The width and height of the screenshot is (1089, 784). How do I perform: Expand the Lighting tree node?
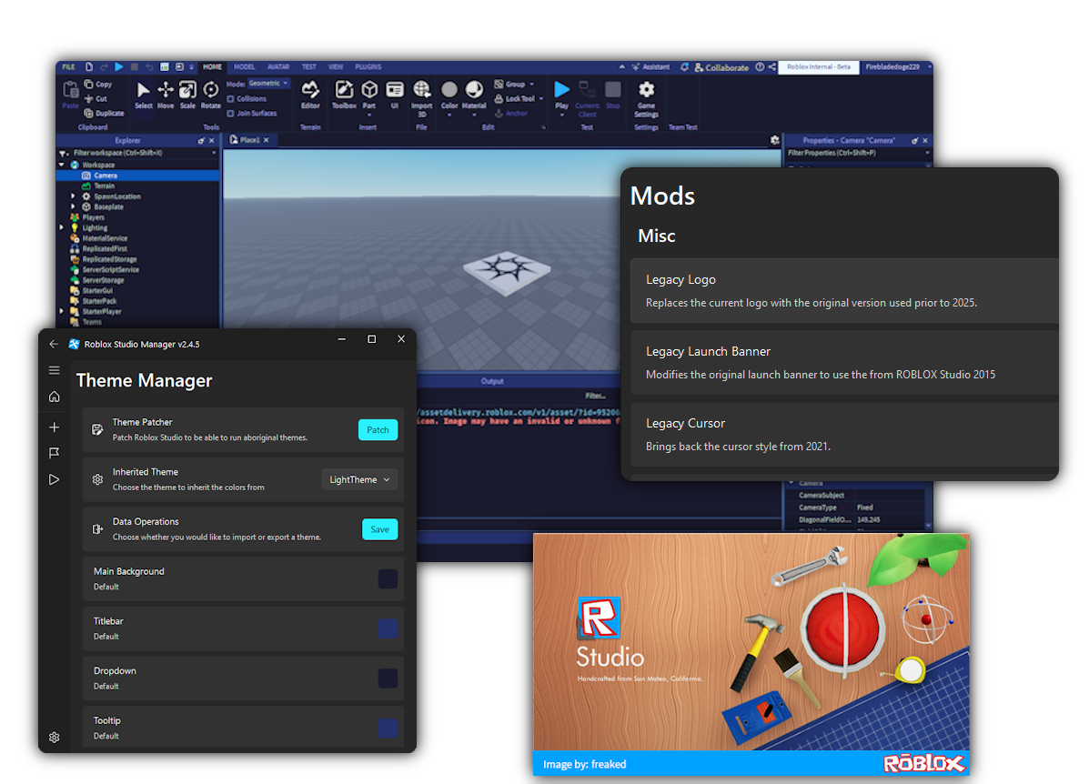(62, 228)
